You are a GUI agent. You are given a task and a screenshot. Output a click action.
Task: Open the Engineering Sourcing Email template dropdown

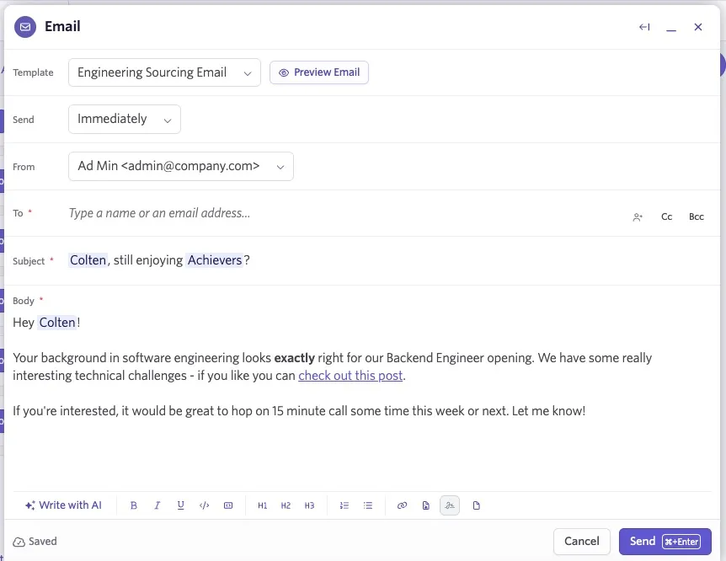coord(164,72)
